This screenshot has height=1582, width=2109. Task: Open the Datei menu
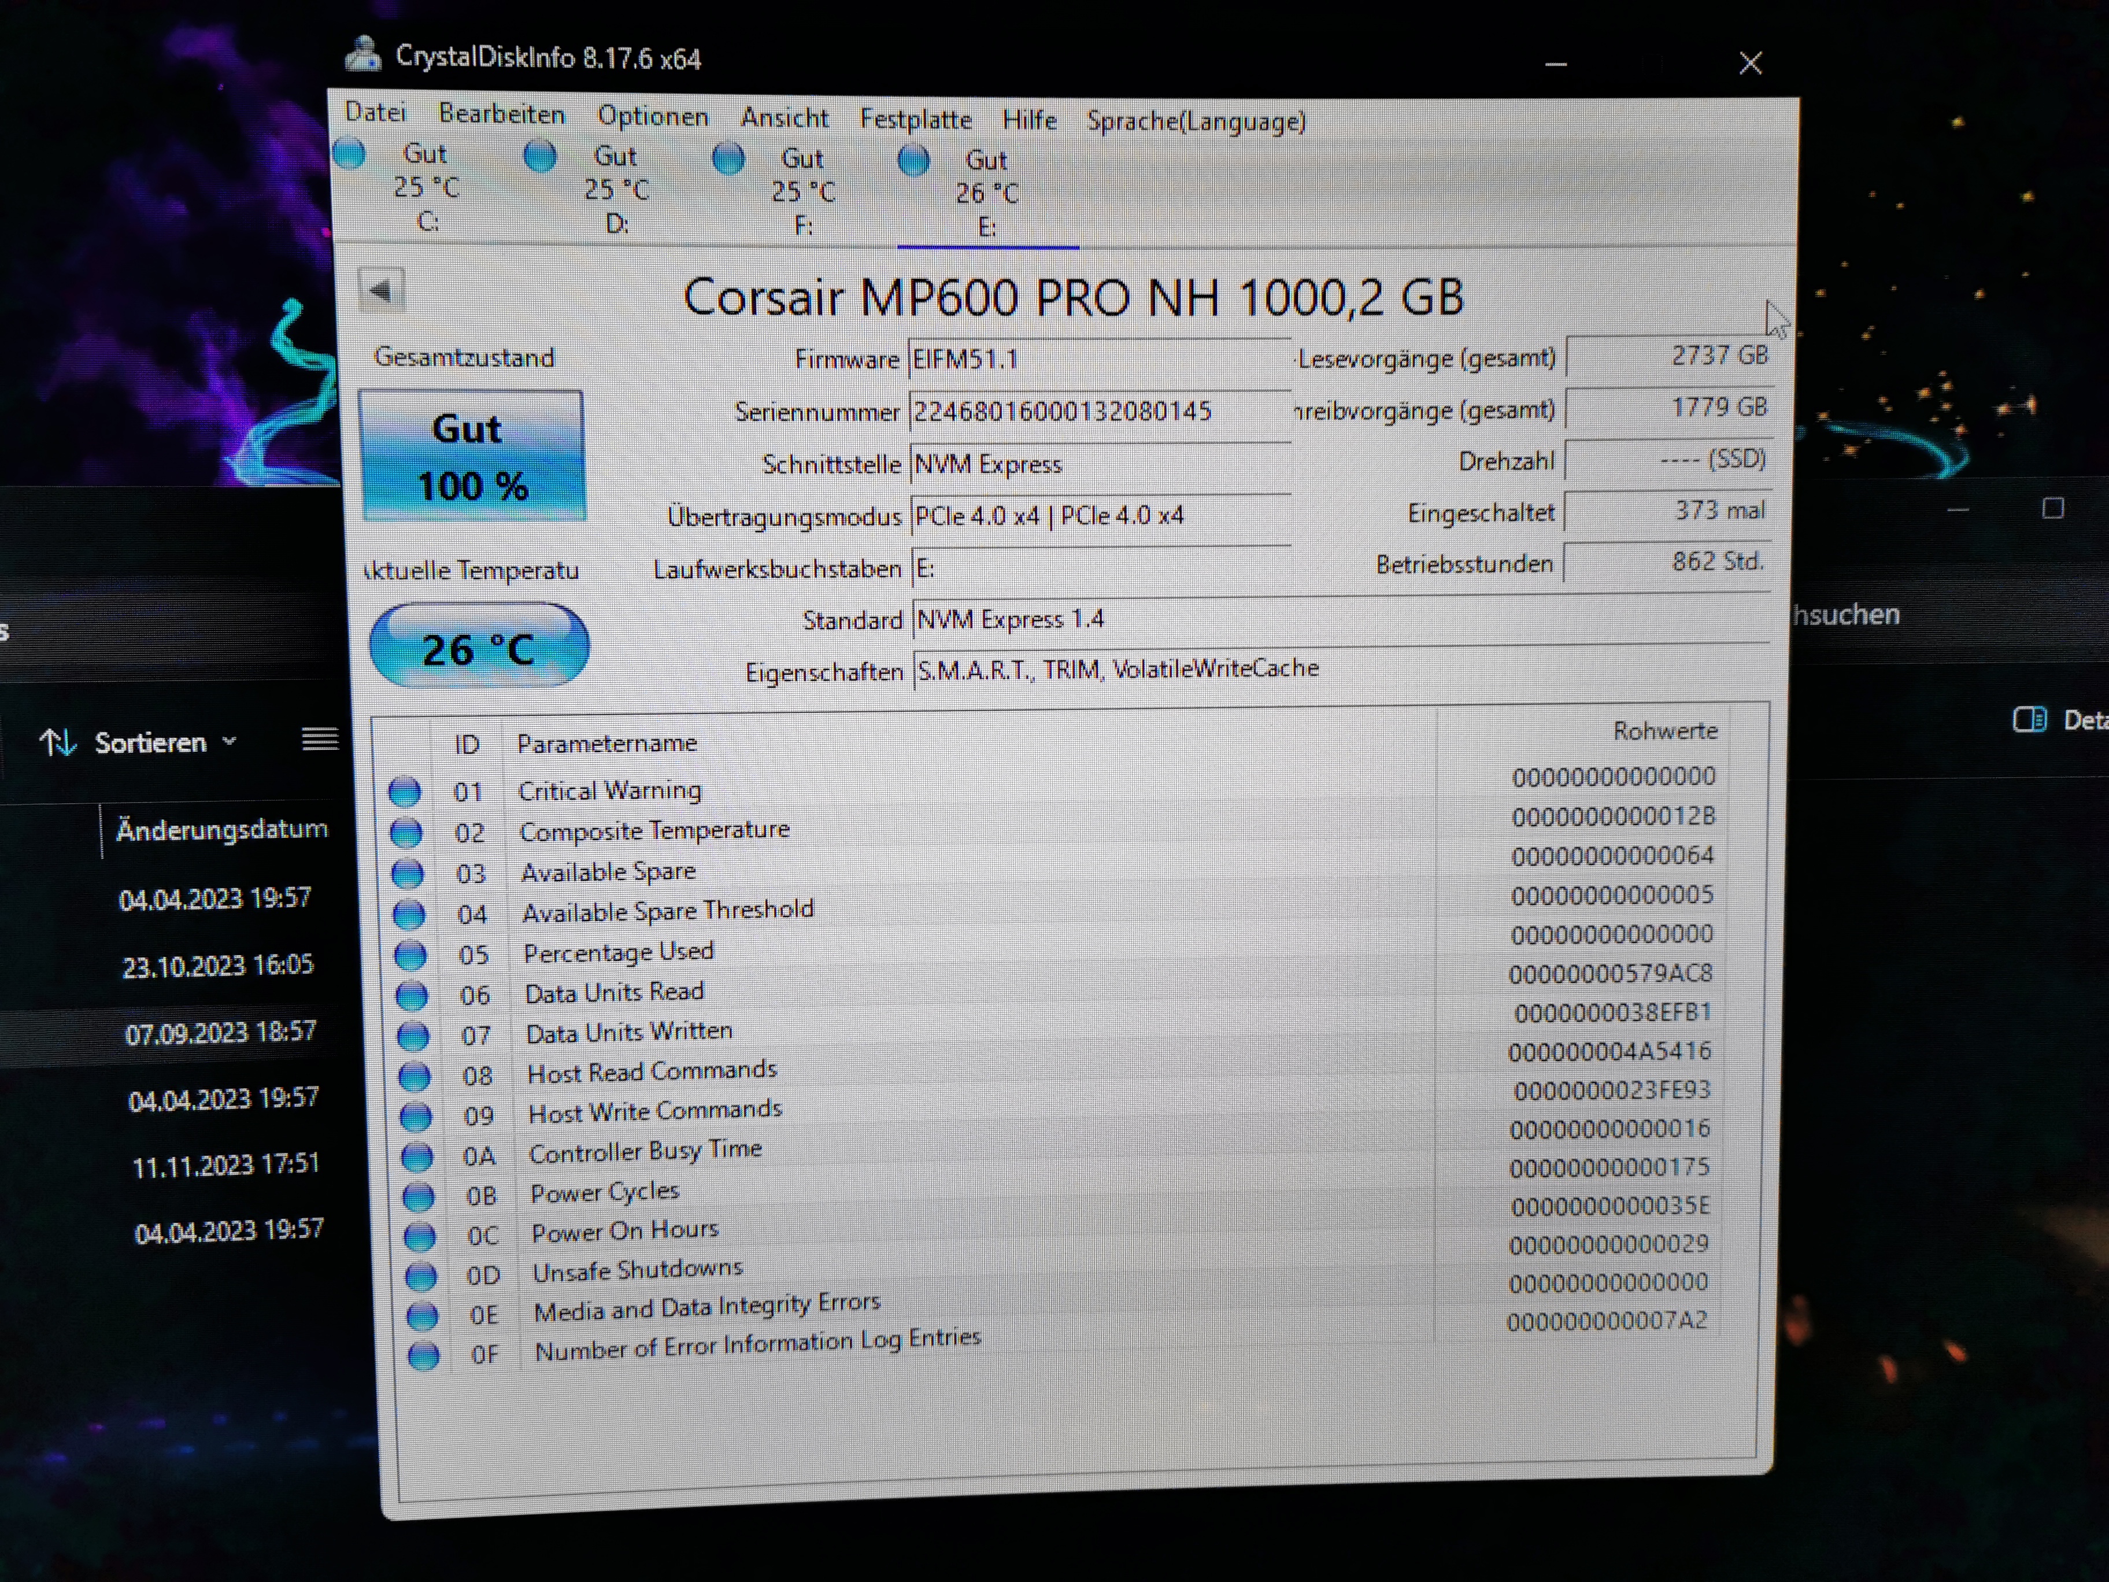[376, 113]
